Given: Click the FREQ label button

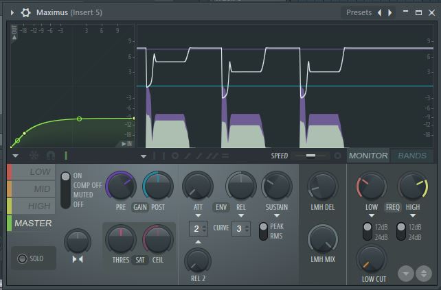Looking at the screenshot, I should (393, 208).
